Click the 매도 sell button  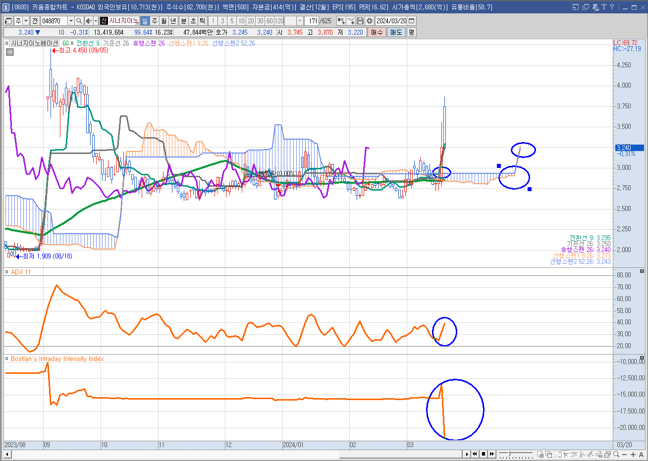[396, 32]
